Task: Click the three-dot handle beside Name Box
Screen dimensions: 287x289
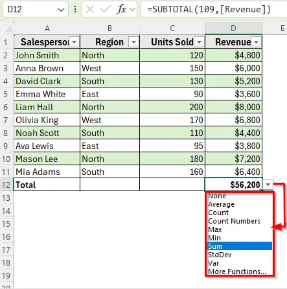Action: coord(75,9)
